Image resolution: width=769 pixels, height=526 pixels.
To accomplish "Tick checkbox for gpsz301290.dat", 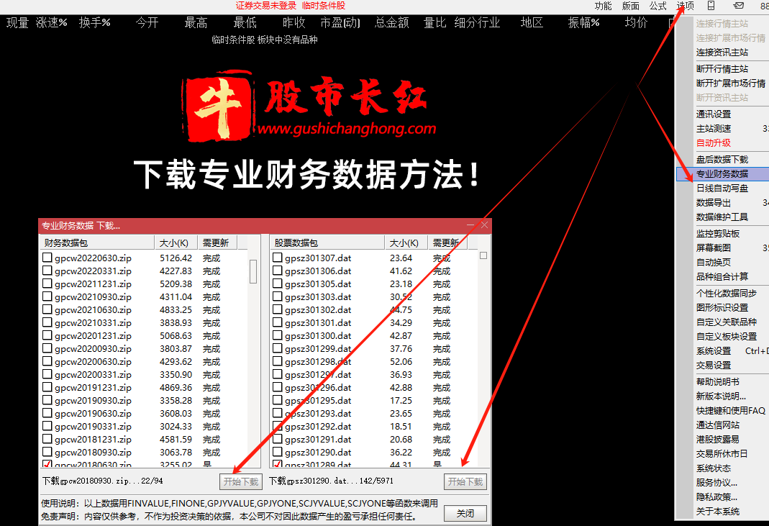I will tap(277, 452).
